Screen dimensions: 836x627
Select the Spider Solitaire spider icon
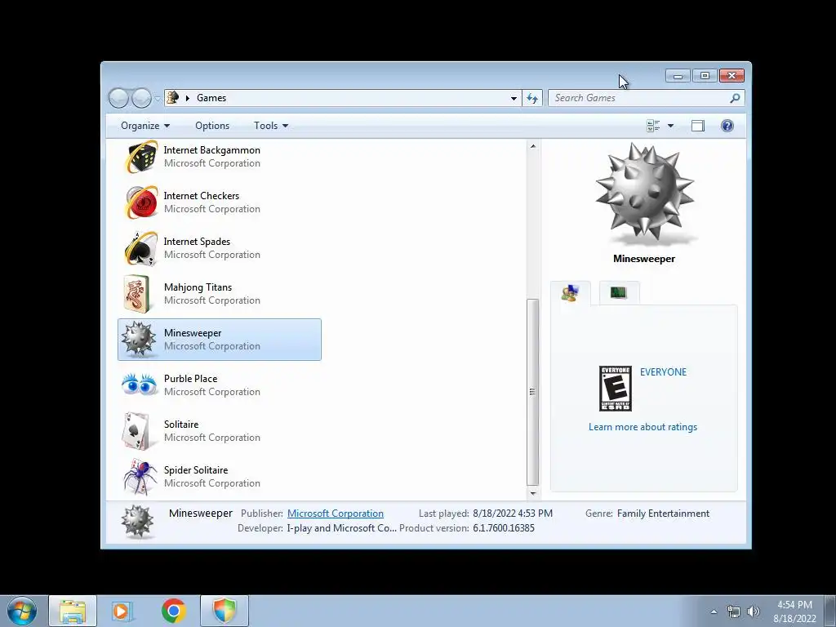click(140, 476)
